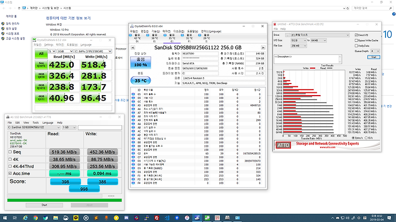Toggle the Bypass Write Cache checkbox
This screenshot has width=396, height=222.
click(356, 40)
